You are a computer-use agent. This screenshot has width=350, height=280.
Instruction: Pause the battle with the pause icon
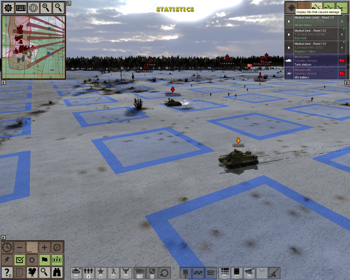coord(56,247)
